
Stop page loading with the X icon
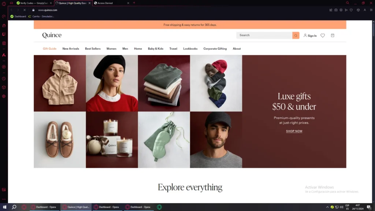click(25, 10)
